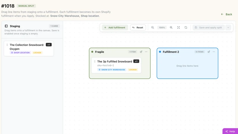
Task: Click the MANUAL SPLIT badge
Action: (x=26, y=6)
